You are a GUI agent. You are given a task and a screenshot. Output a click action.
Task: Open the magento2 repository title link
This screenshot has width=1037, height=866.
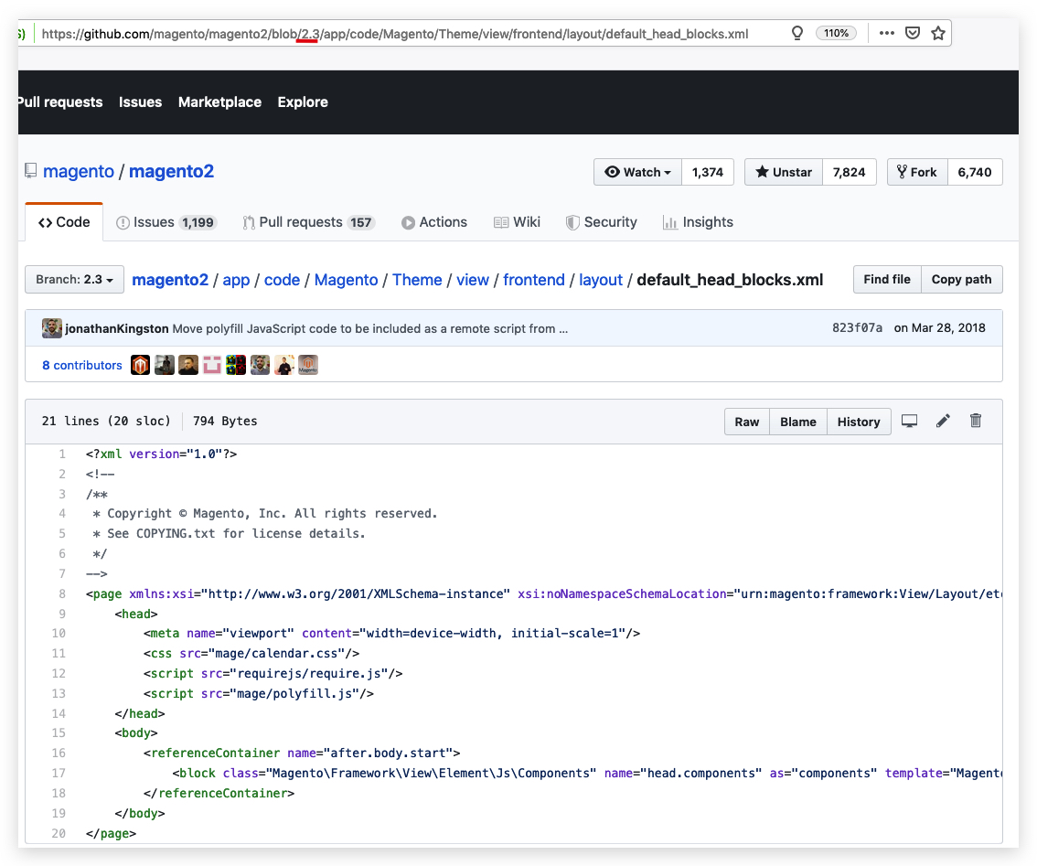171,171
